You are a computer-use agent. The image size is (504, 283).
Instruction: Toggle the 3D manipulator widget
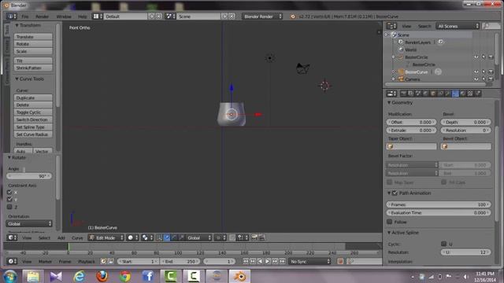[x=159, y=237]
